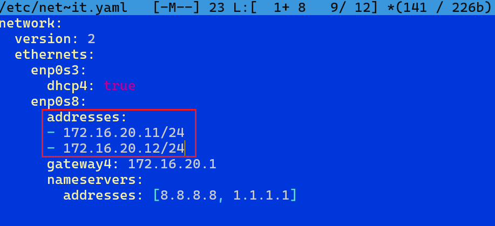The image size is (495, 226).
Task: Click the address 172.16.20.12/24
Action: (124, 148)
